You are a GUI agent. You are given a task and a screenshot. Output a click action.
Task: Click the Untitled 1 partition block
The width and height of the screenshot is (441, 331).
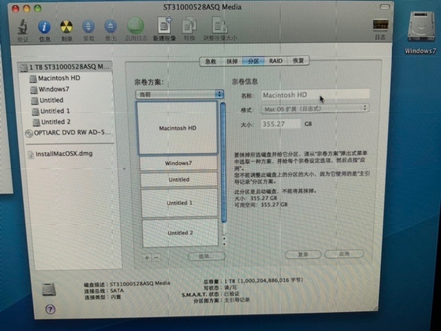(x=179, y=203)
